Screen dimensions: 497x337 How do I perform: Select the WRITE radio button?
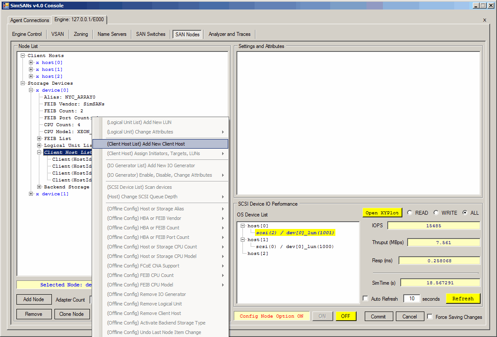pyautogui.click(x=436, y=213)
